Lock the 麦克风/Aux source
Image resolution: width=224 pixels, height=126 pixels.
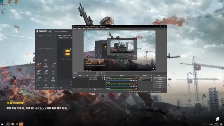point(104,78)
